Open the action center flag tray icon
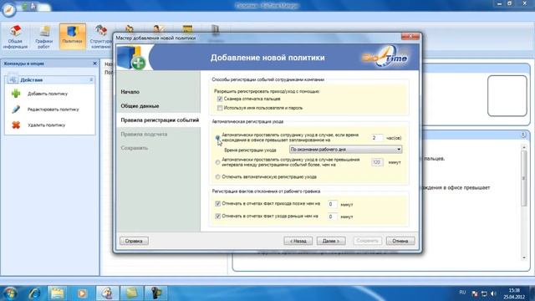This screenshot has width=535, height=301. pos(475,293)
